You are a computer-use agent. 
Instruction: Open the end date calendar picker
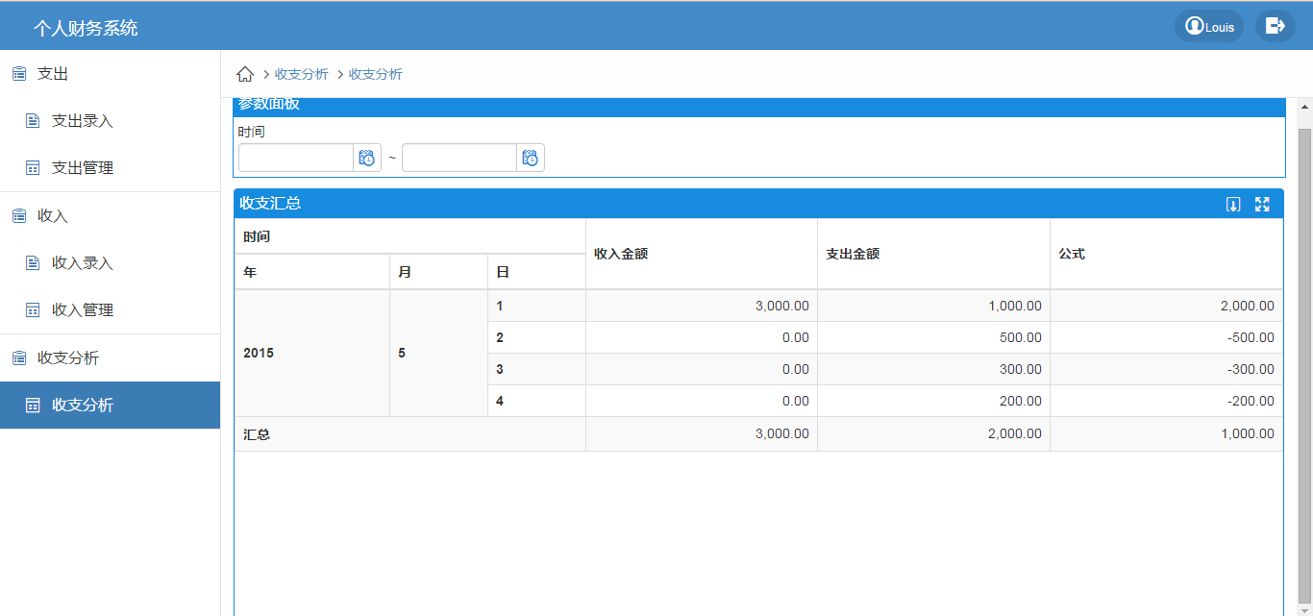click(530, 158)
